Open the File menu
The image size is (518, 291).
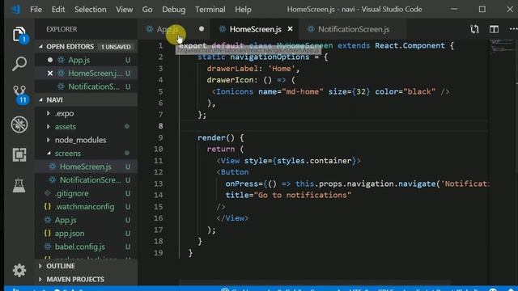coord(36,10)
